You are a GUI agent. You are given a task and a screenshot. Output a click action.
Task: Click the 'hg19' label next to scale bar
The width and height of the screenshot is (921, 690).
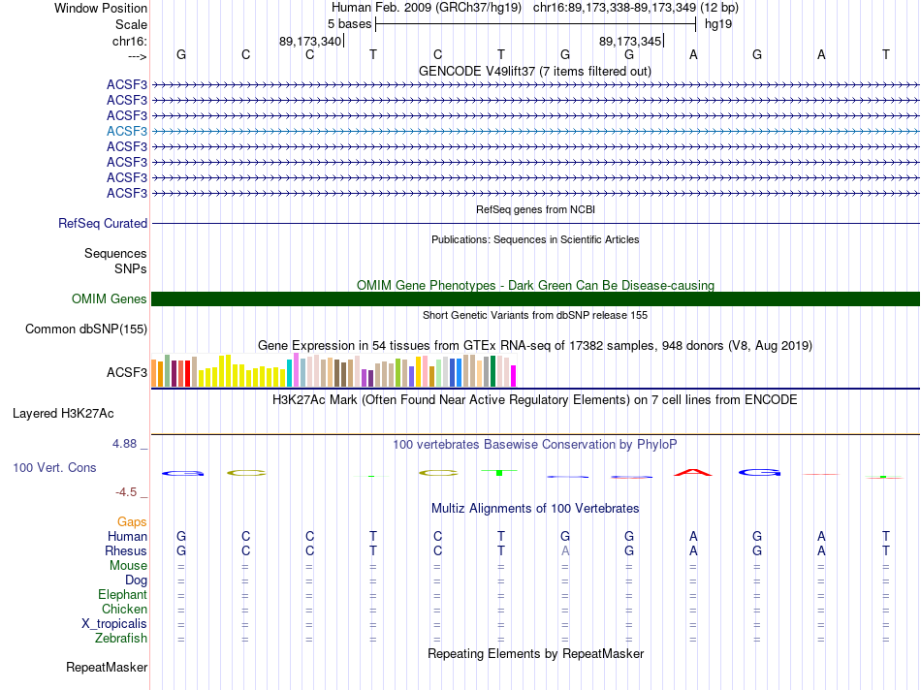click(718, 24)
